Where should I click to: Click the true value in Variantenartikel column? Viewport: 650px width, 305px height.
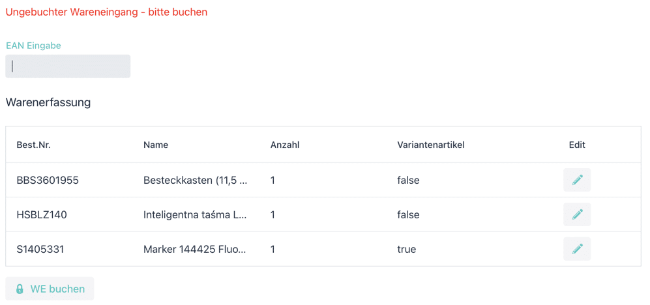click(x=406, y=249)
